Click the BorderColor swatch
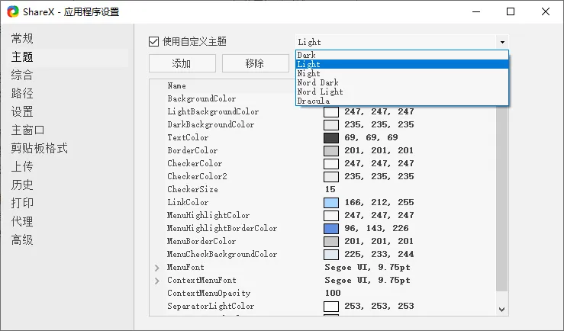The width and height of the screenshot is (564, 331). 331,150
